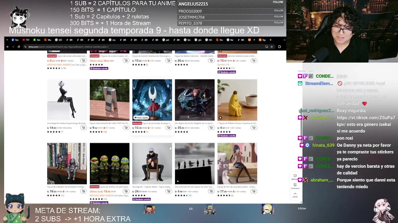The image size is (398, 223).
Task: Switch to the Stre browser tab
Action: (x=37, y=40)
